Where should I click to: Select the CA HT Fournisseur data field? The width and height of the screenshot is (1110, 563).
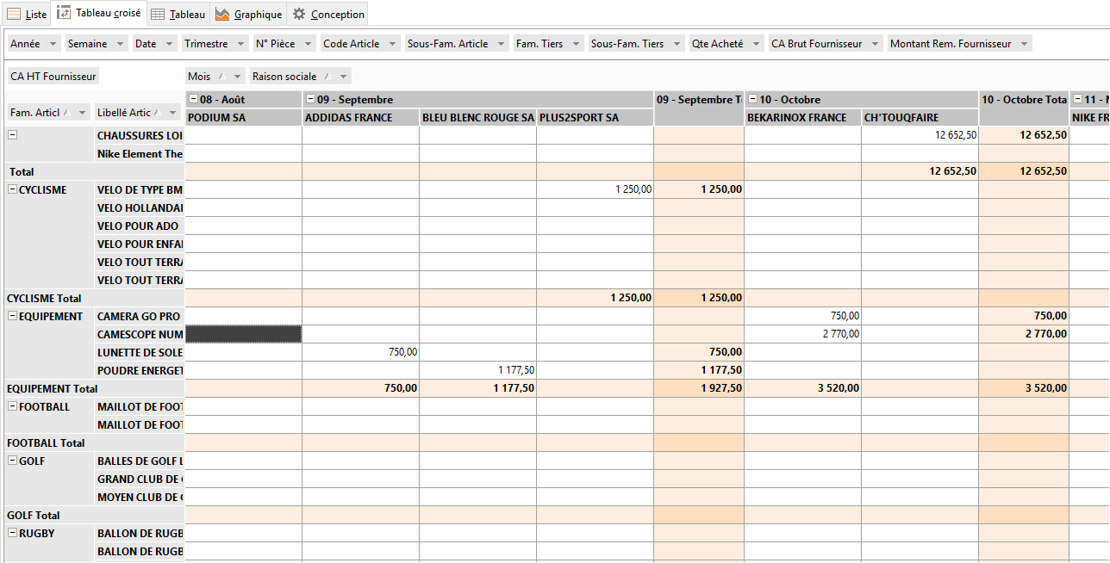(x=53, y=77)
